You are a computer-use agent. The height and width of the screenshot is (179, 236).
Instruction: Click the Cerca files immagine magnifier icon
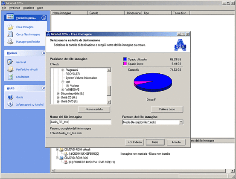tap(10, 34)
